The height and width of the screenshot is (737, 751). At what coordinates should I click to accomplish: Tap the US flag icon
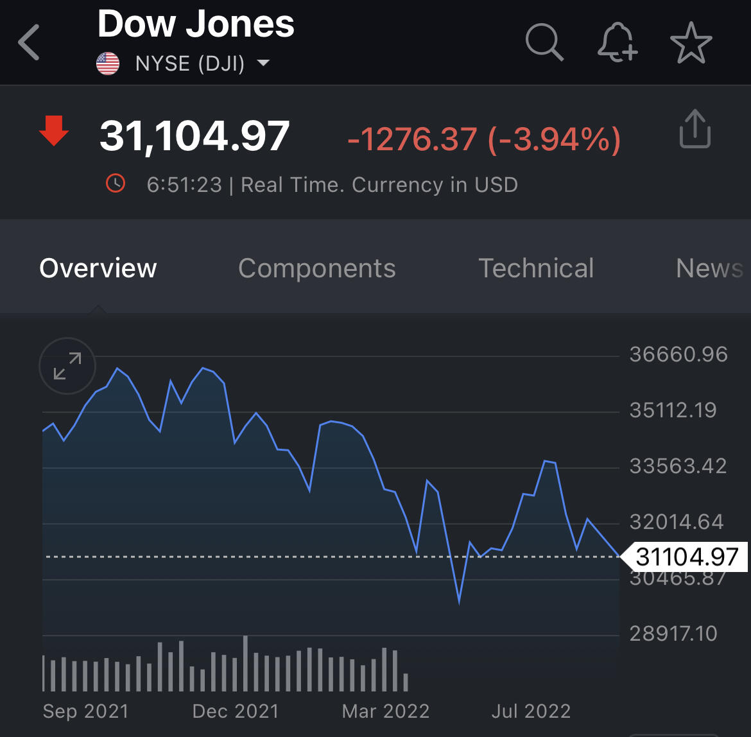[108, 64]
